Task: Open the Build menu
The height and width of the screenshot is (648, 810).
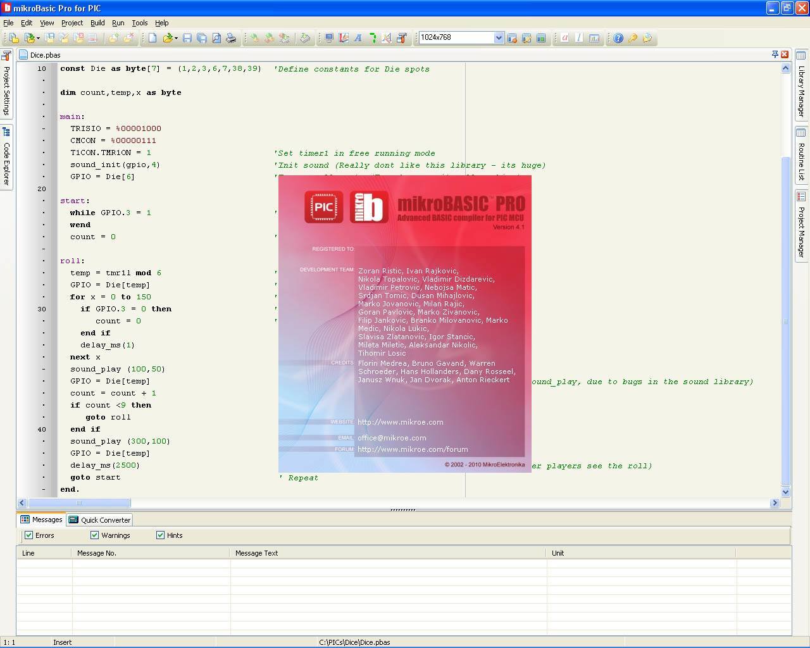Action: click(x=97, y=23)
